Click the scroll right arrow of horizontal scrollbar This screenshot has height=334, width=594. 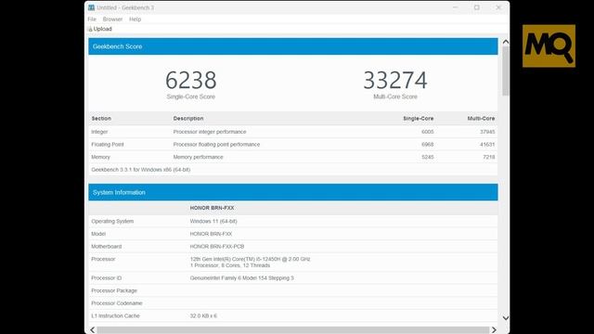coord(494,330)
